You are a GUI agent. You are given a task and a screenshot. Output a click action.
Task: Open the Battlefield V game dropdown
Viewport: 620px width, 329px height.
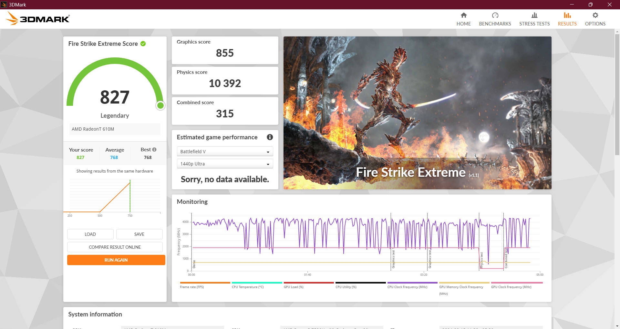point(225,151)
